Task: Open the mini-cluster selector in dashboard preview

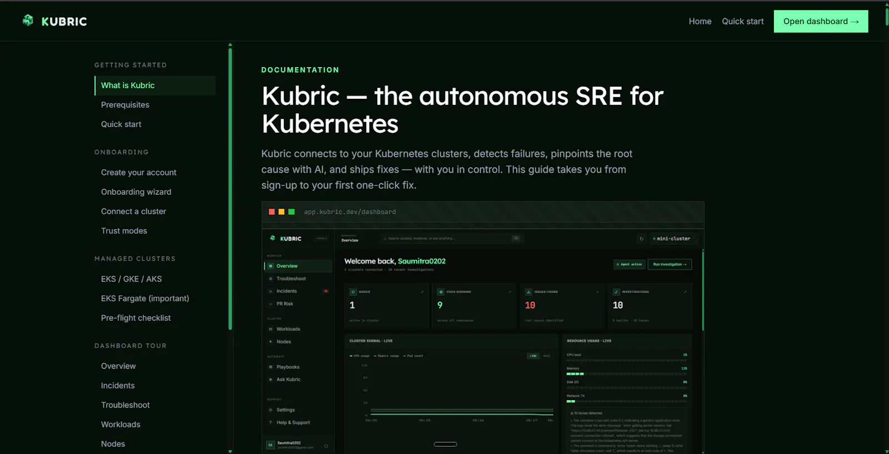Action: coord(673,239)
